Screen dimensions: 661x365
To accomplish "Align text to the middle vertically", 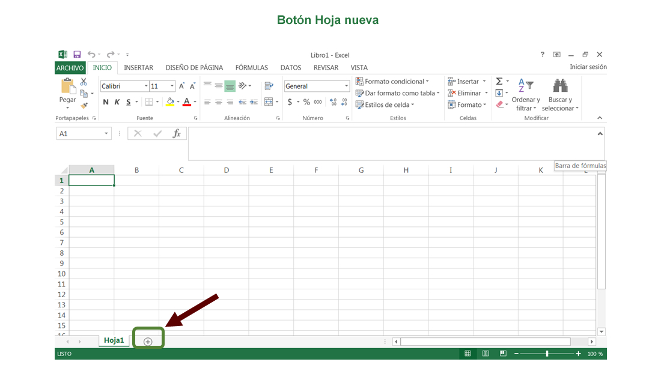I will click(218, 86).
